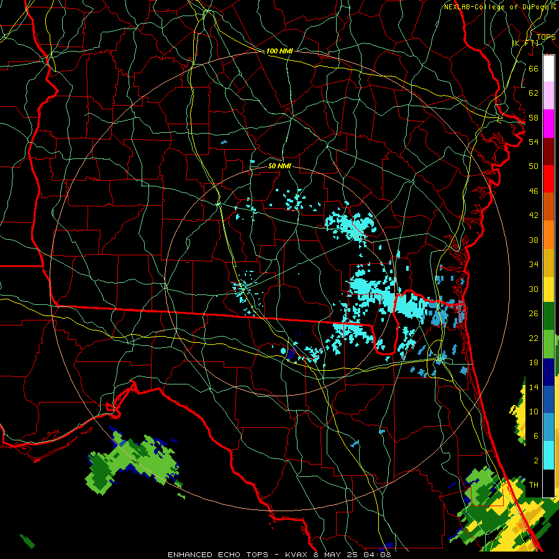This screenshot has height=559, width=559.
Task: Click the "8 MAY 25" date stamp
Action: pyautogui.click(x=337, y=555)
